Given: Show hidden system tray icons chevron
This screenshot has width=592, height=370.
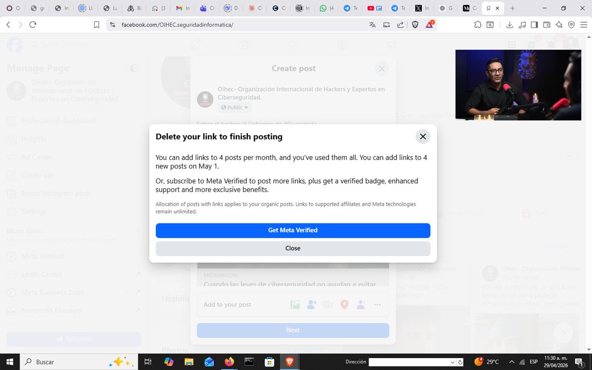Looking at the screenshot, I should pyautogui.click(x=512, y=362).
